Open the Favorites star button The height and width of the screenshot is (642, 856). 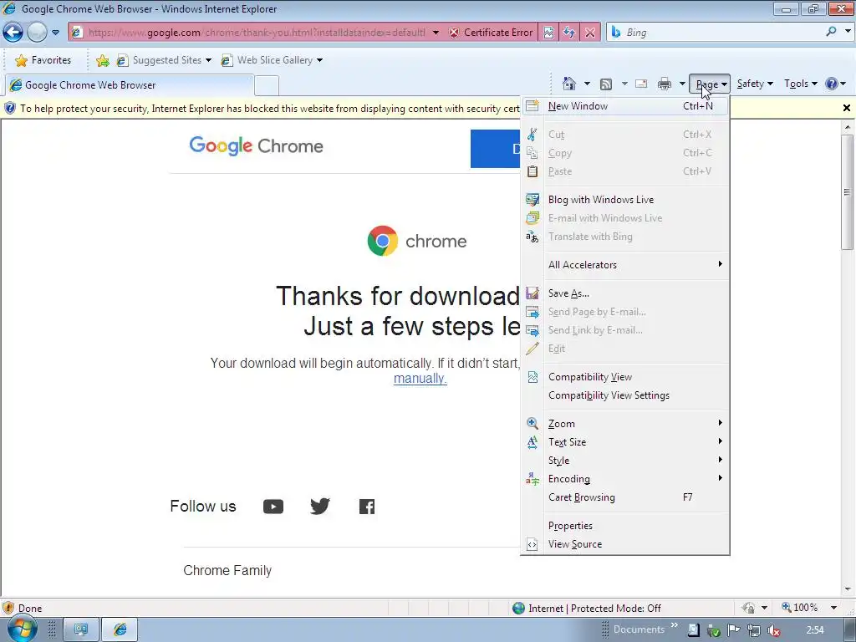click(43, 60)
